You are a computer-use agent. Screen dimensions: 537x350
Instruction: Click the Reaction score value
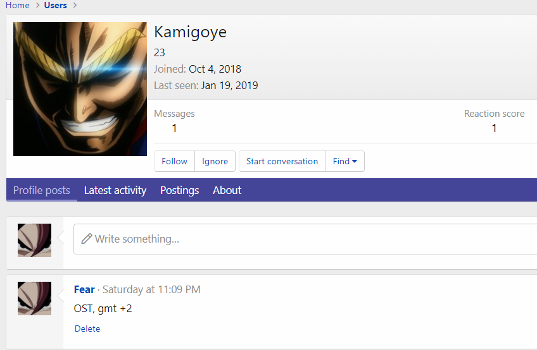pyautogui.click(x=494, y=128)
